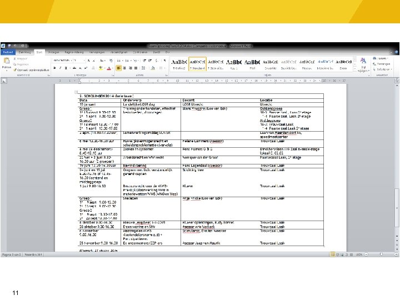Apply the Intensieve benadrukking style
The height and width of the screenshot is (300, 400).
coord(325,64)
